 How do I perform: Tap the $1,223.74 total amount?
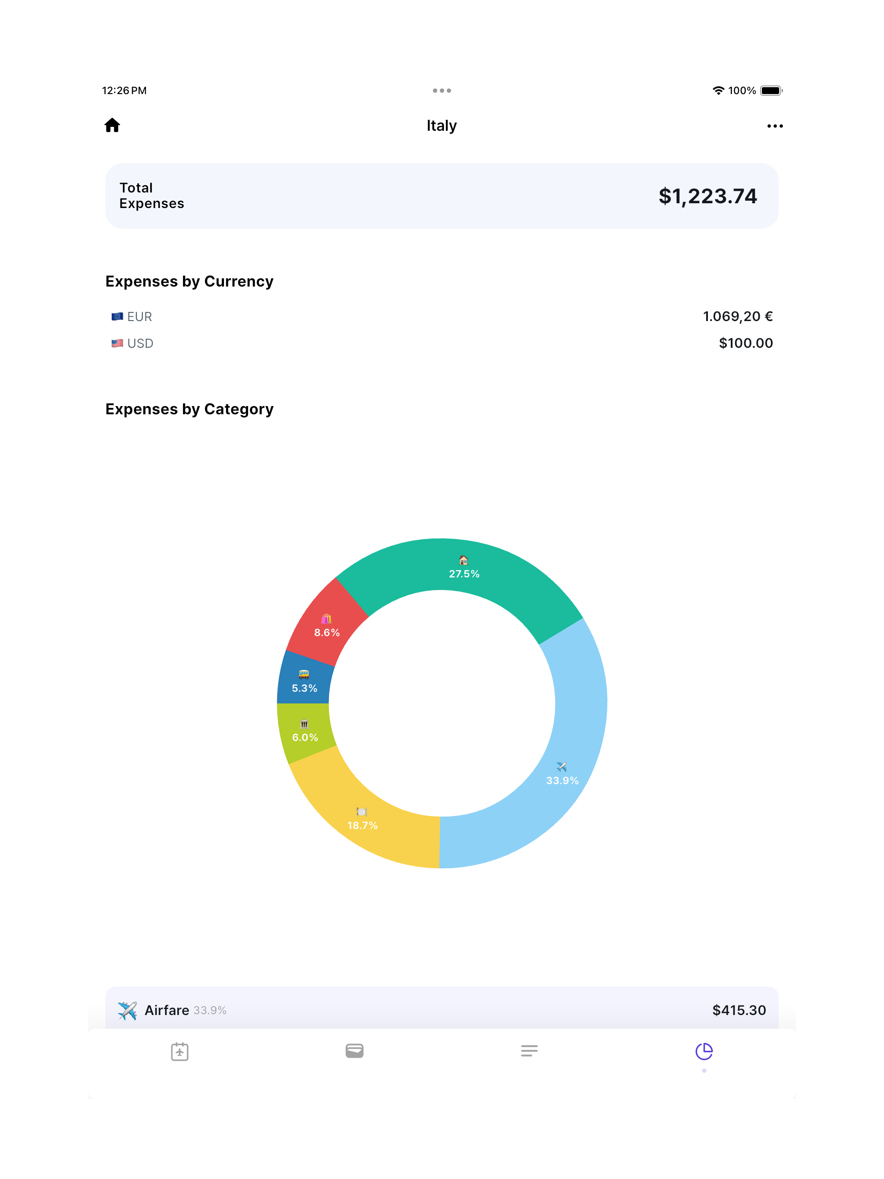click(707, 196)
